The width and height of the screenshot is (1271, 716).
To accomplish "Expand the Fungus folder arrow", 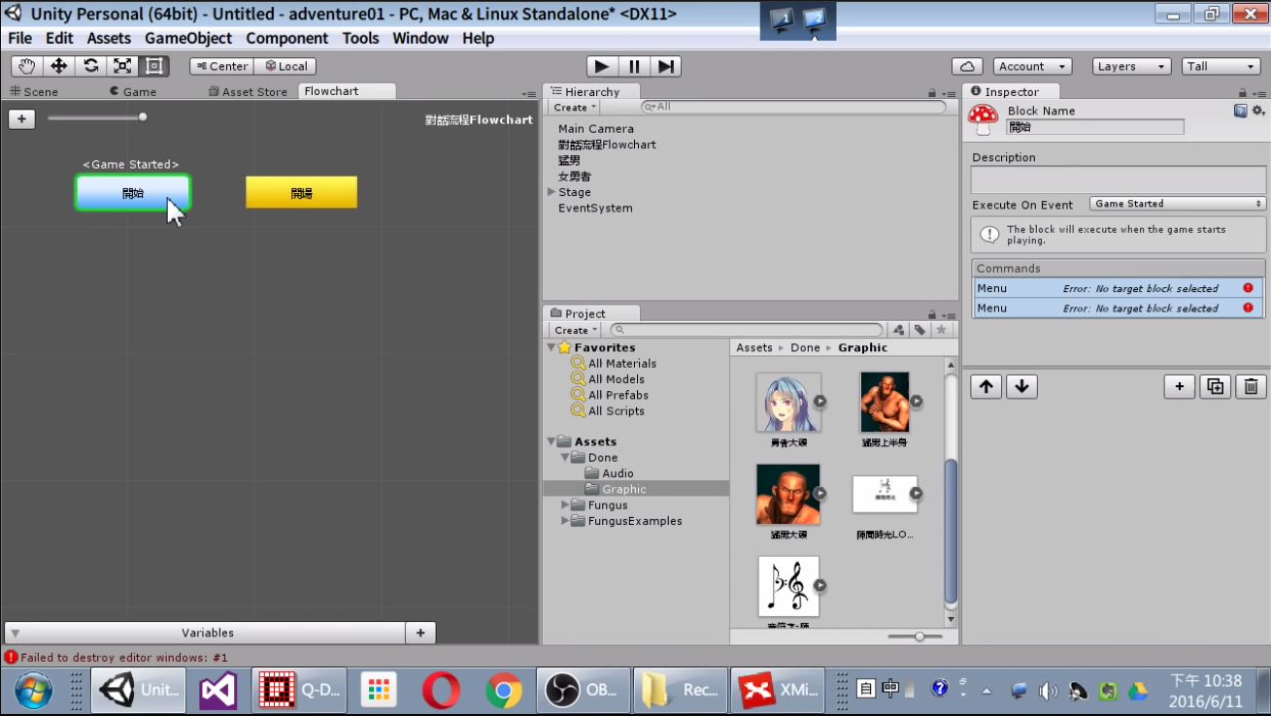I will 565,505.
